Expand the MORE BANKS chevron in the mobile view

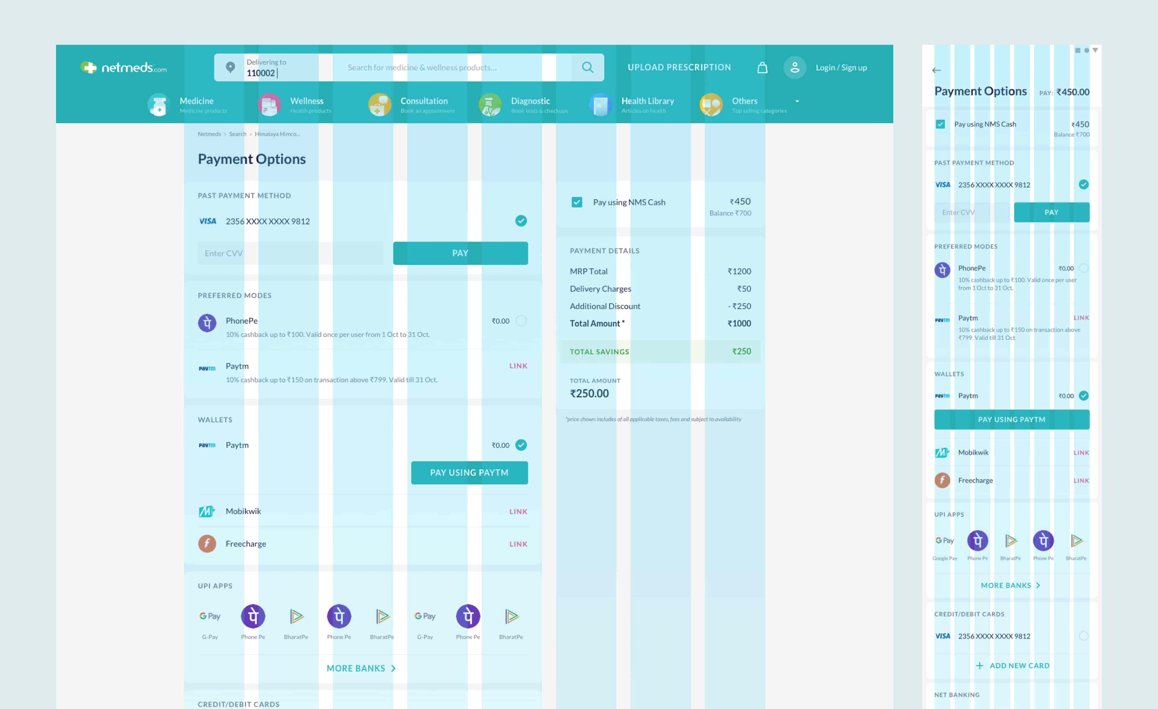(x=1038, y=586)
